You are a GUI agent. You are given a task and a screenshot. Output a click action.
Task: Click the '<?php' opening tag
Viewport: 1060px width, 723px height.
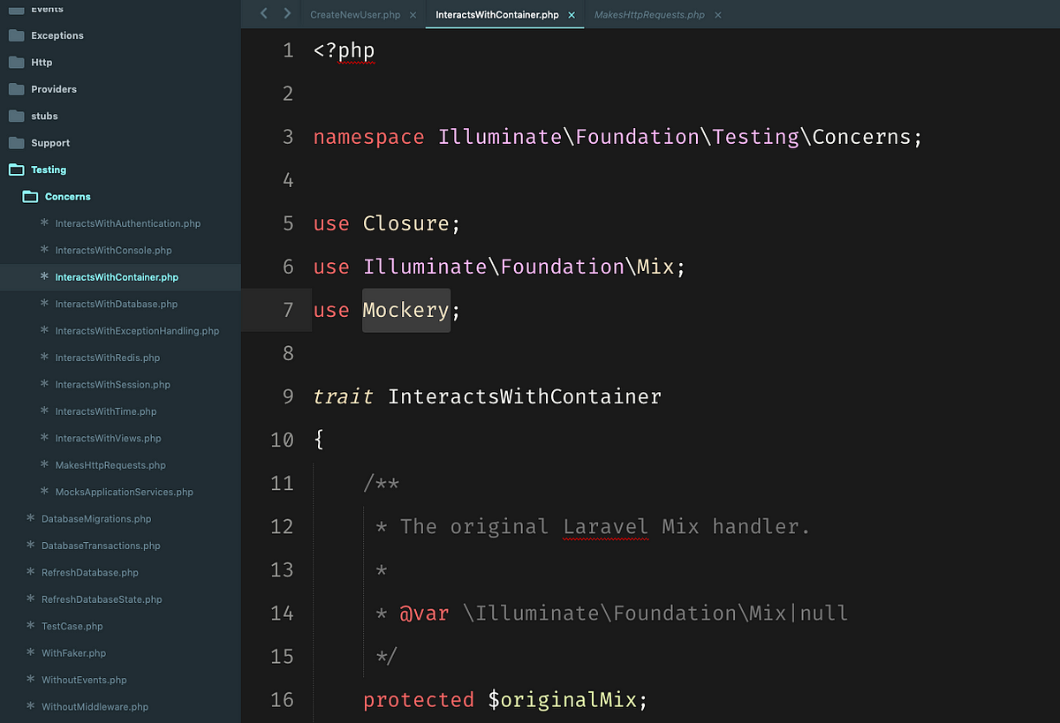(344, 51)
